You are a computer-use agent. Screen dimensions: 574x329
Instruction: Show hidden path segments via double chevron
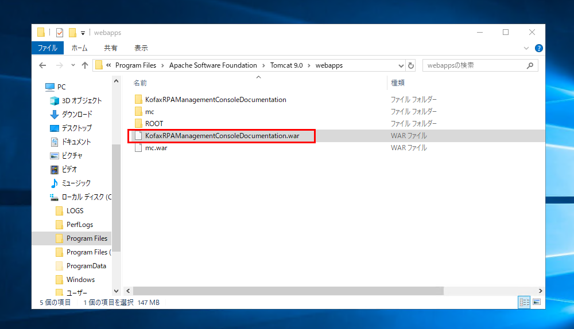(108, 65)
